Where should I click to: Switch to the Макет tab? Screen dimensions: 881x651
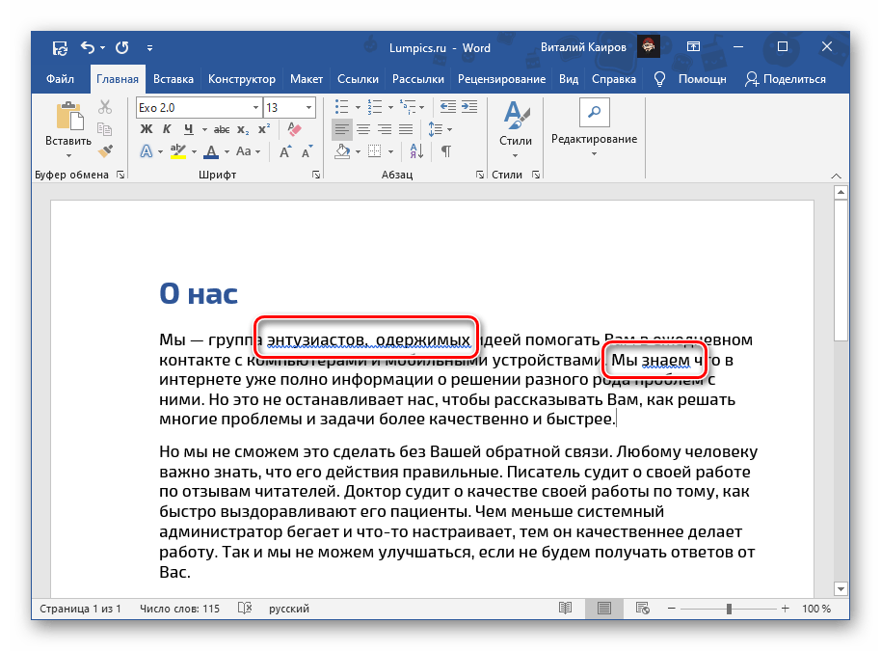(x=307, y=79)
